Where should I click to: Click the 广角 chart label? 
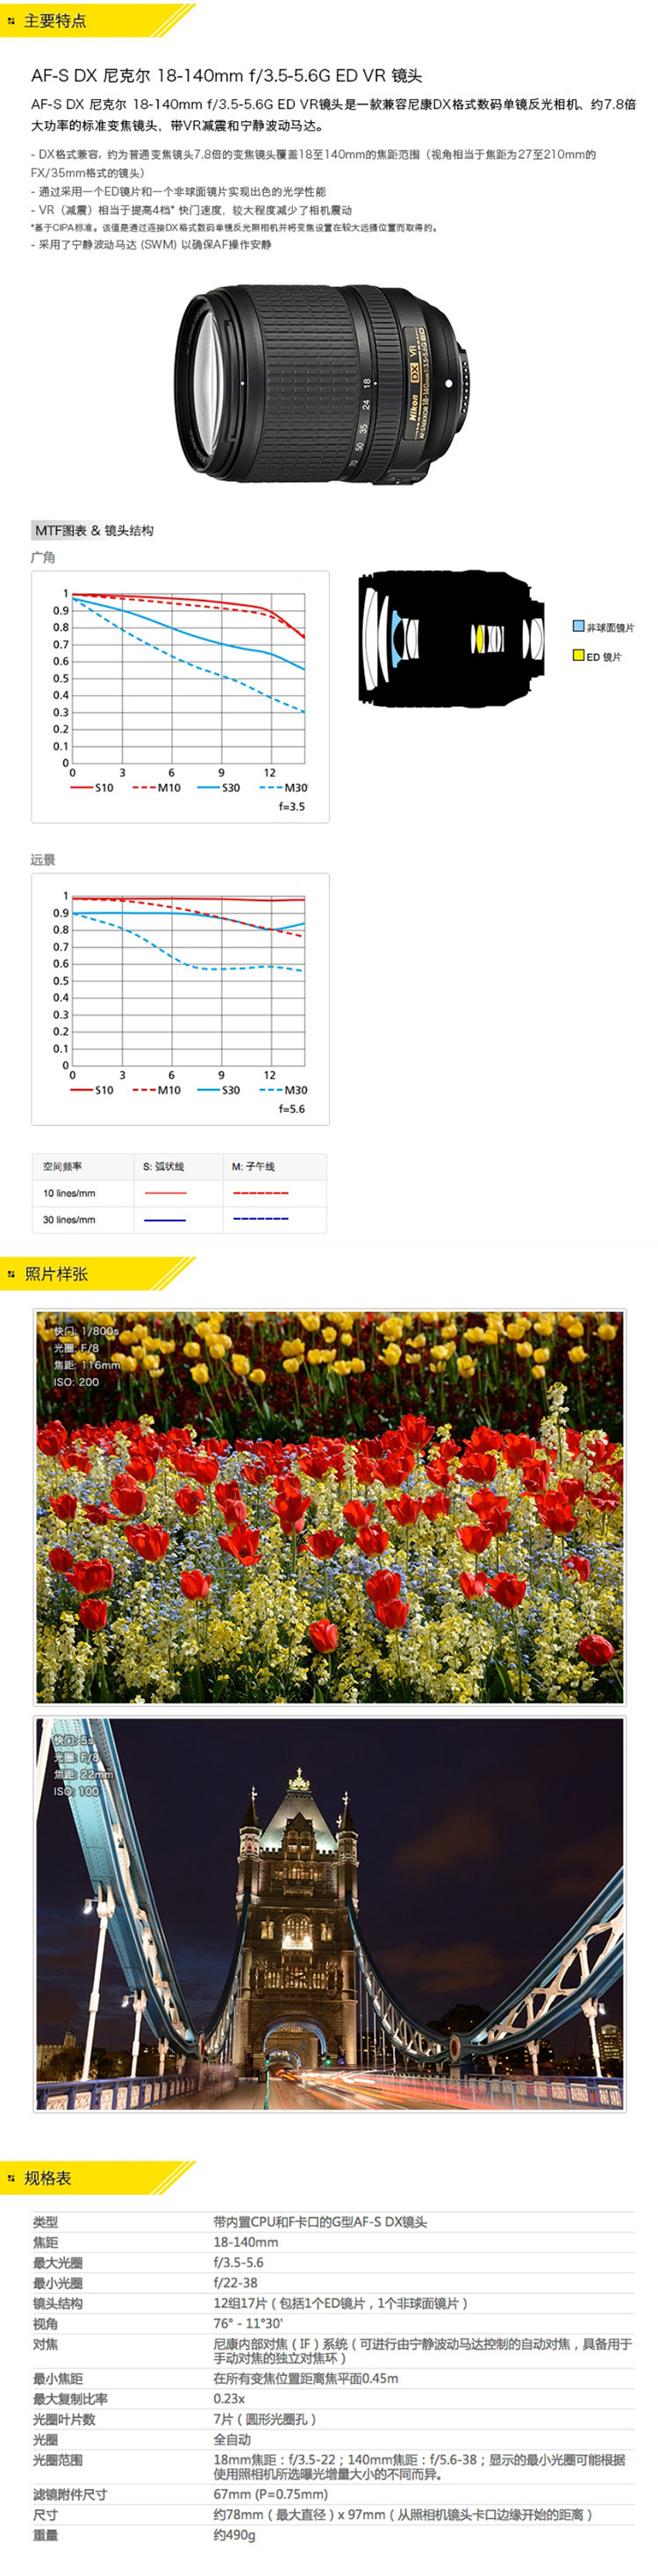point(43,557)
